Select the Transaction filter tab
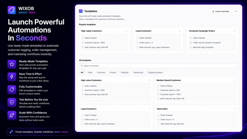The width and height of the screenshot is (247, 139). click(x=138, y=73)
